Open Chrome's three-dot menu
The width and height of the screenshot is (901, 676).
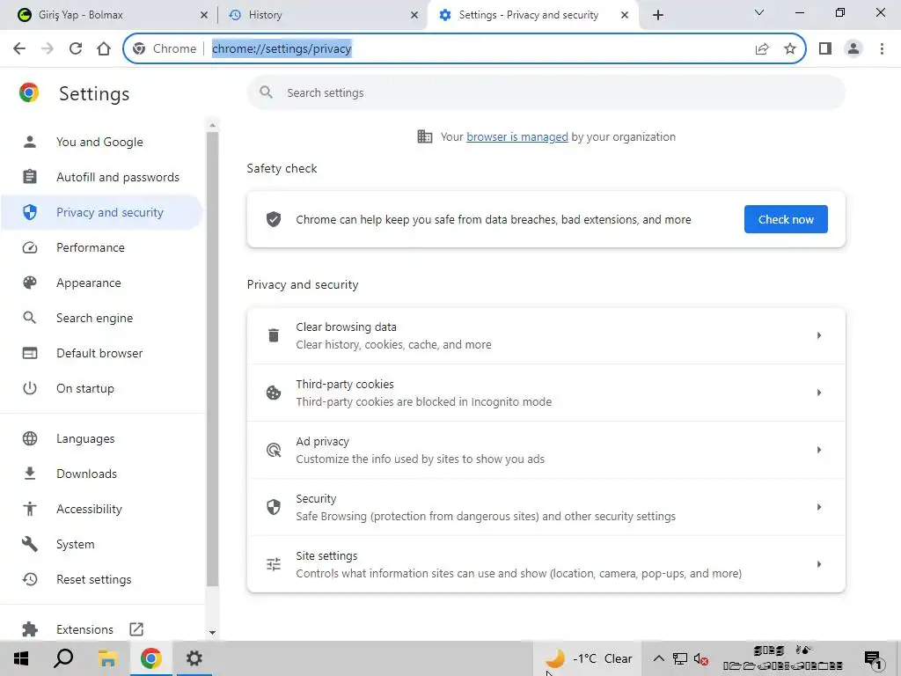pyautogui.click(x=882, y=49)
